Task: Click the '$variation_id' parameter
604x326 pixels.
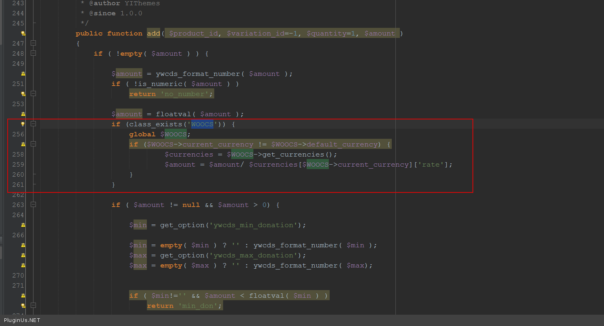Action: (256, 33)
